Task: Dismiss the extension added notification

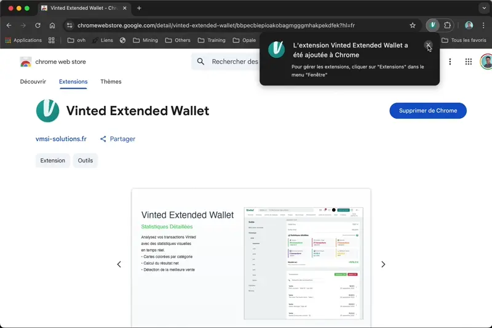Action: coord(428,45)
